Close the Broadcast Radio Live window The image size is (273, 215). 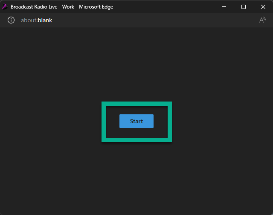[x=263, y=7]
